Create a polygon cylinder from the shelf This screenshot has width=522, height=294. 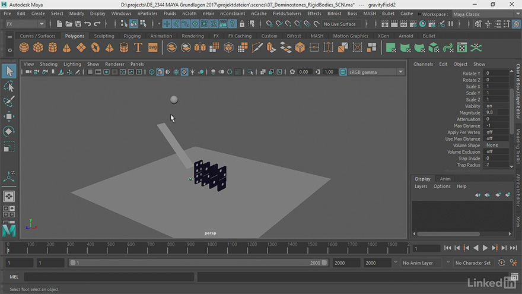point(53,48)
